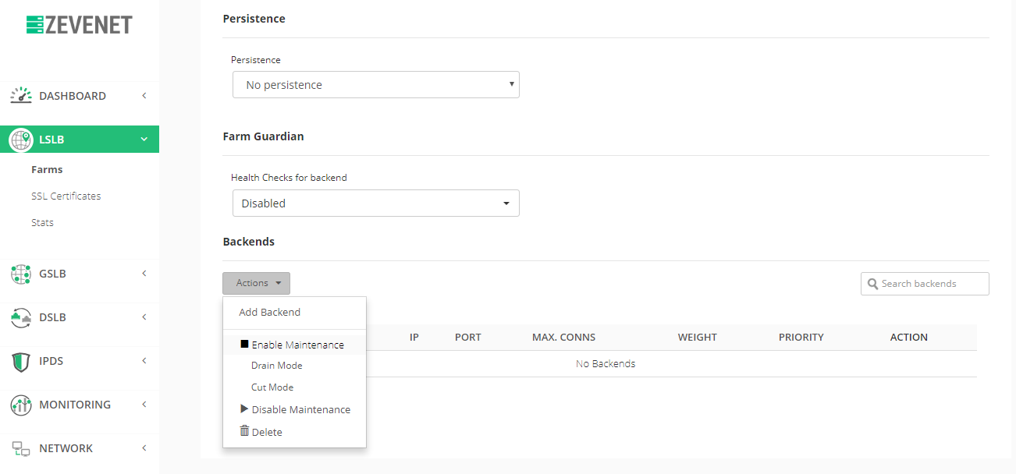Focus the Search backends field
The width and height of the screenshot is (1016, 474).
(932, 284)
